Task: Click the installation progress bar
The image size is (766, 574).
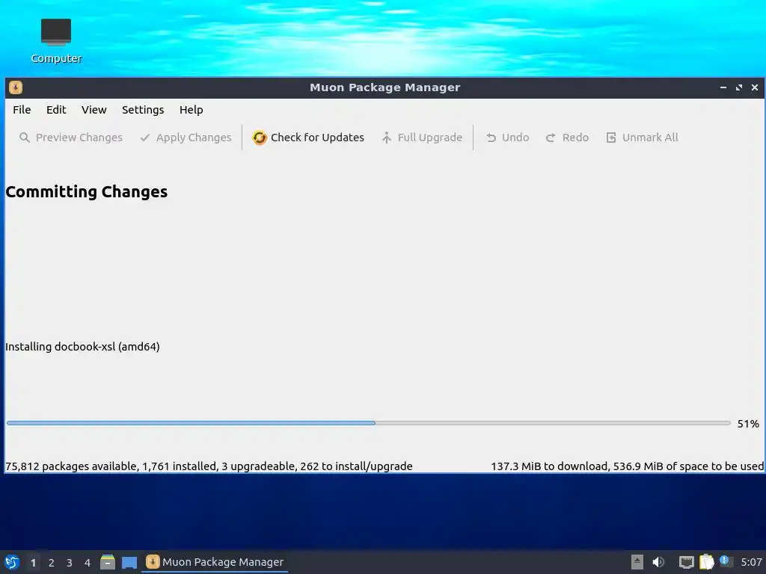Action: (x=369, y=423)
